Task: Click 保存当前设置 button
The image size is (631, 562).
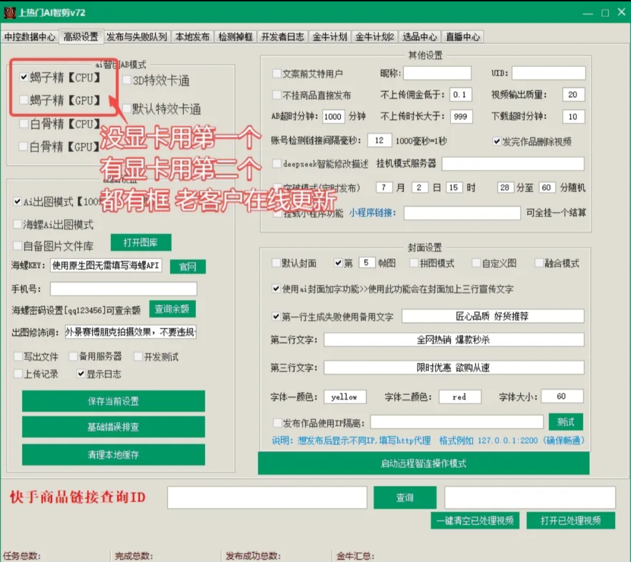Action: coord(113,401)
